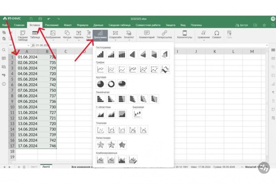Expand the Изображение image dropdown
276x184 pixels.
click(52, 35)
